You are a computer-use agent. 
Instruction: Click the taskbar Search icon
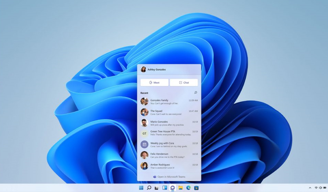click(149, 188)
